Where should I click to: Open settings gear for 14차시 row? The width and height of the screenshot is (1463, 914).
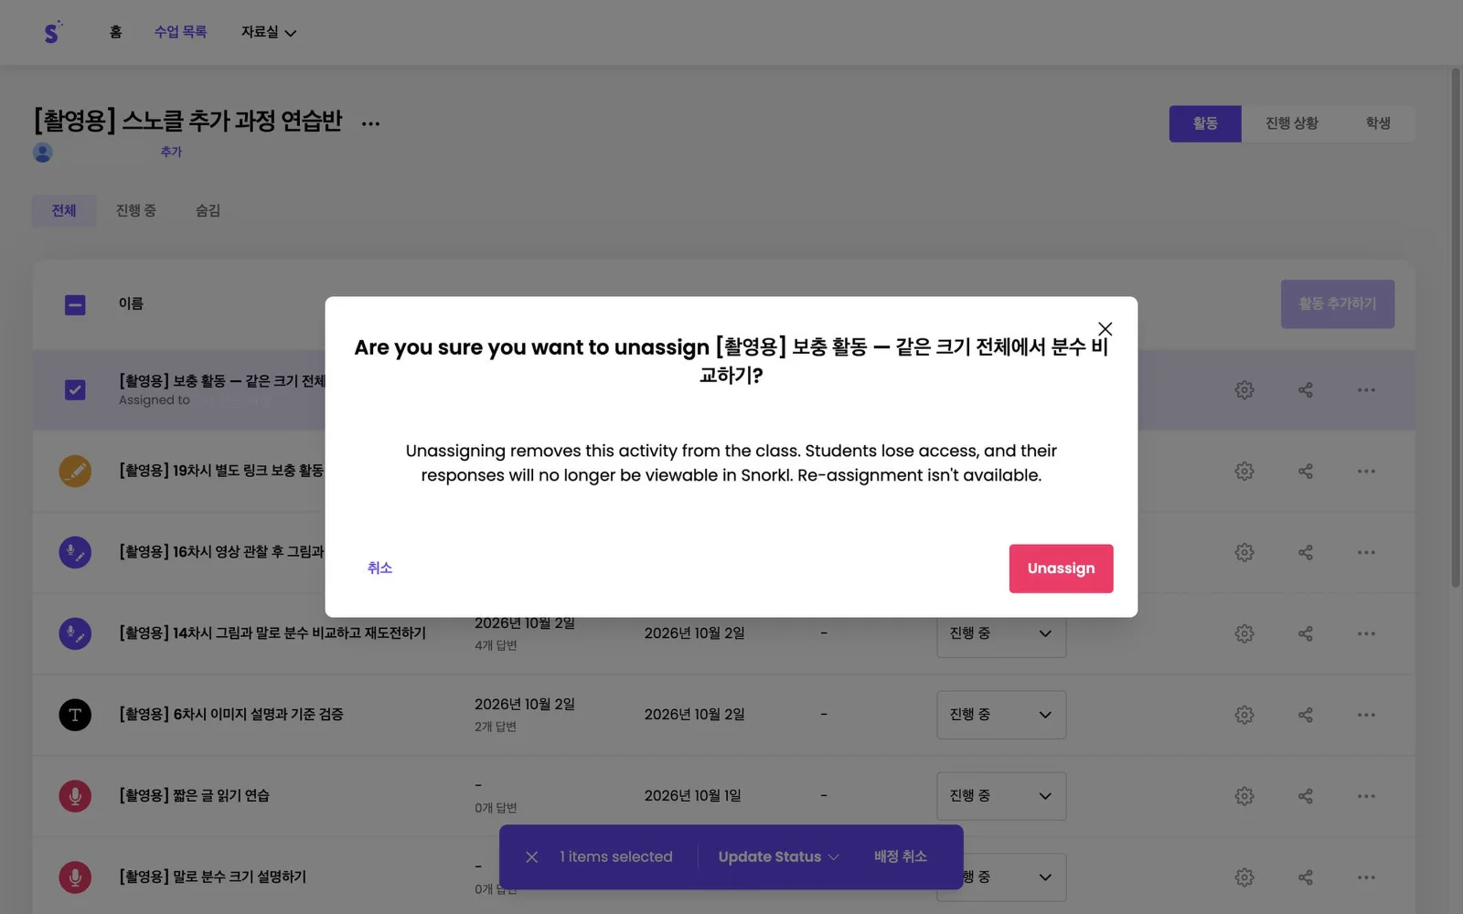coord(1244,633)
